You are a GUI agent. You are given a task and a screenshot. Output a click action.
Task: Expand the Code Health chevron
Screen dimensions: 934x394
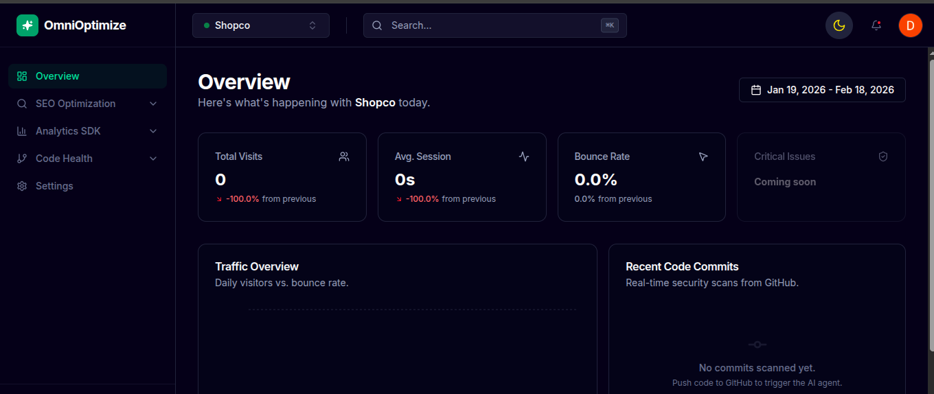click(x=153, y=159)
